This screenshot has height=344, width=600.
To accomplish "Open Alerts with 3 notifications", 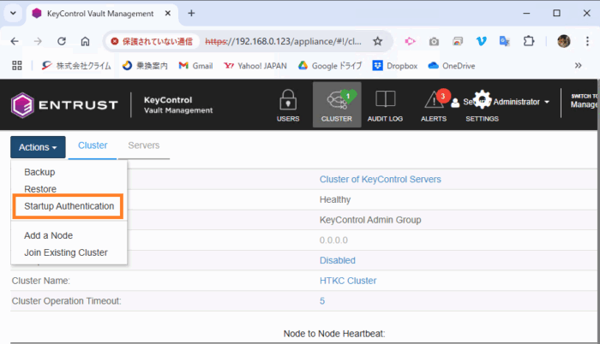I will (434, 104).
